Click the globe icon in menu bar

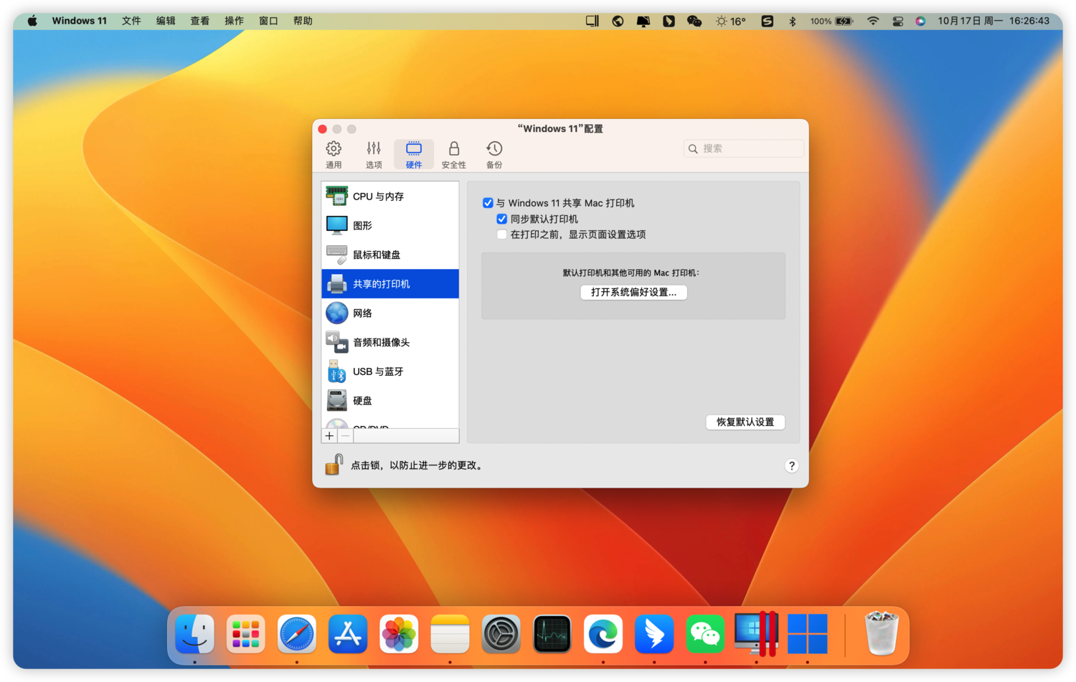pos(618,22)
